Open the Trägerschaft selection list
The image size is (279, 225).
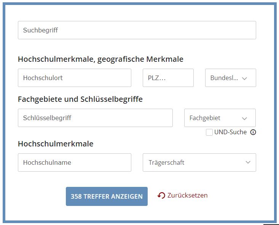coord(199,162)
